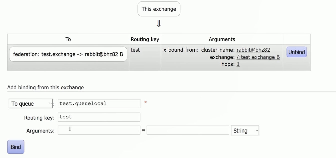Click the "Routing key" column header
The image size is (336, 158).
tap(145, 39)
